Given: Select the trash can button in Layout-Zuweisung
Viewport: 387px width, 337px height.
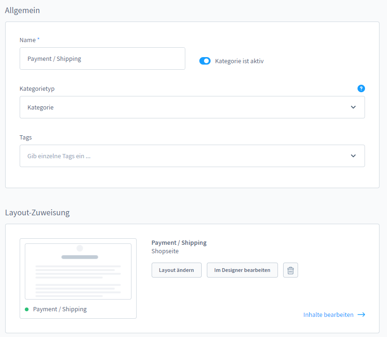Looking at the screenshot, I should coord(290,270).
